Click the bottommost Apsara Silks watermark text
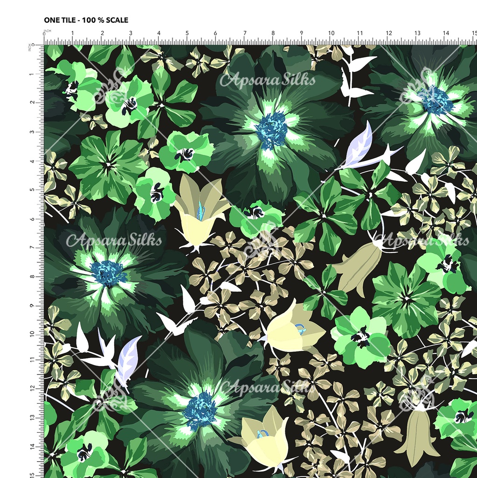This screenshot has width=477, height=478. coord(267,387)
